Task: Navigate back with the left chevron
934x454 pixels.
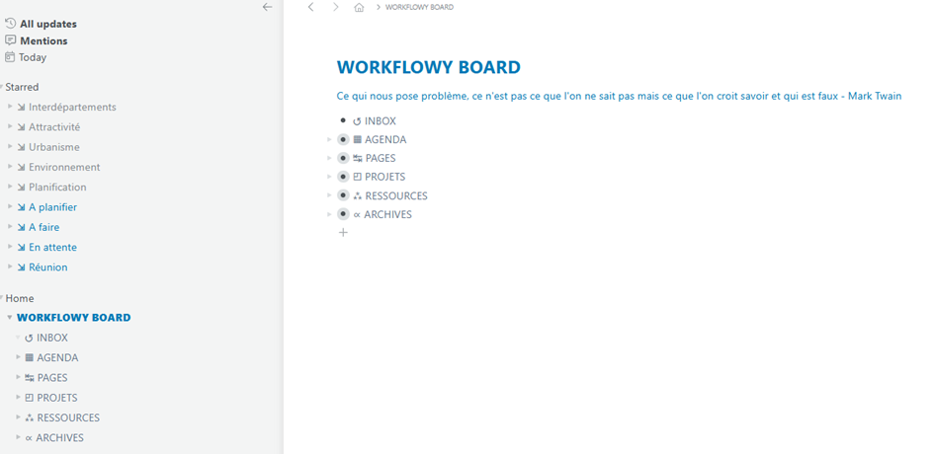Action: tap(311, 8)
